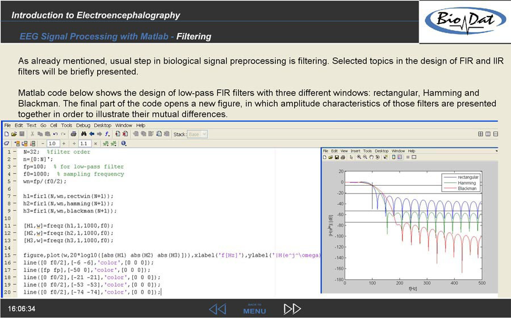Click the Blackman entry in the plot legend

(x=461, y=189)
